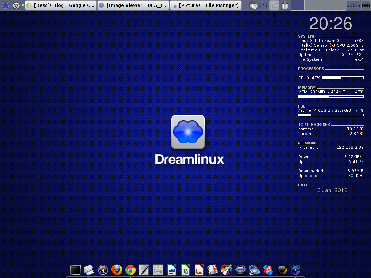Open the PDF viewer dock icon
The width and height of the screenshot is (371, 278).
pos(213,270)
